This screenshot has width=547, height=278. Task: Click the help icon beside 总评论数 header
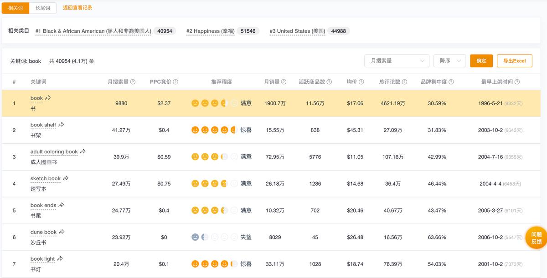pyautogui.click(x=405, y=82)
